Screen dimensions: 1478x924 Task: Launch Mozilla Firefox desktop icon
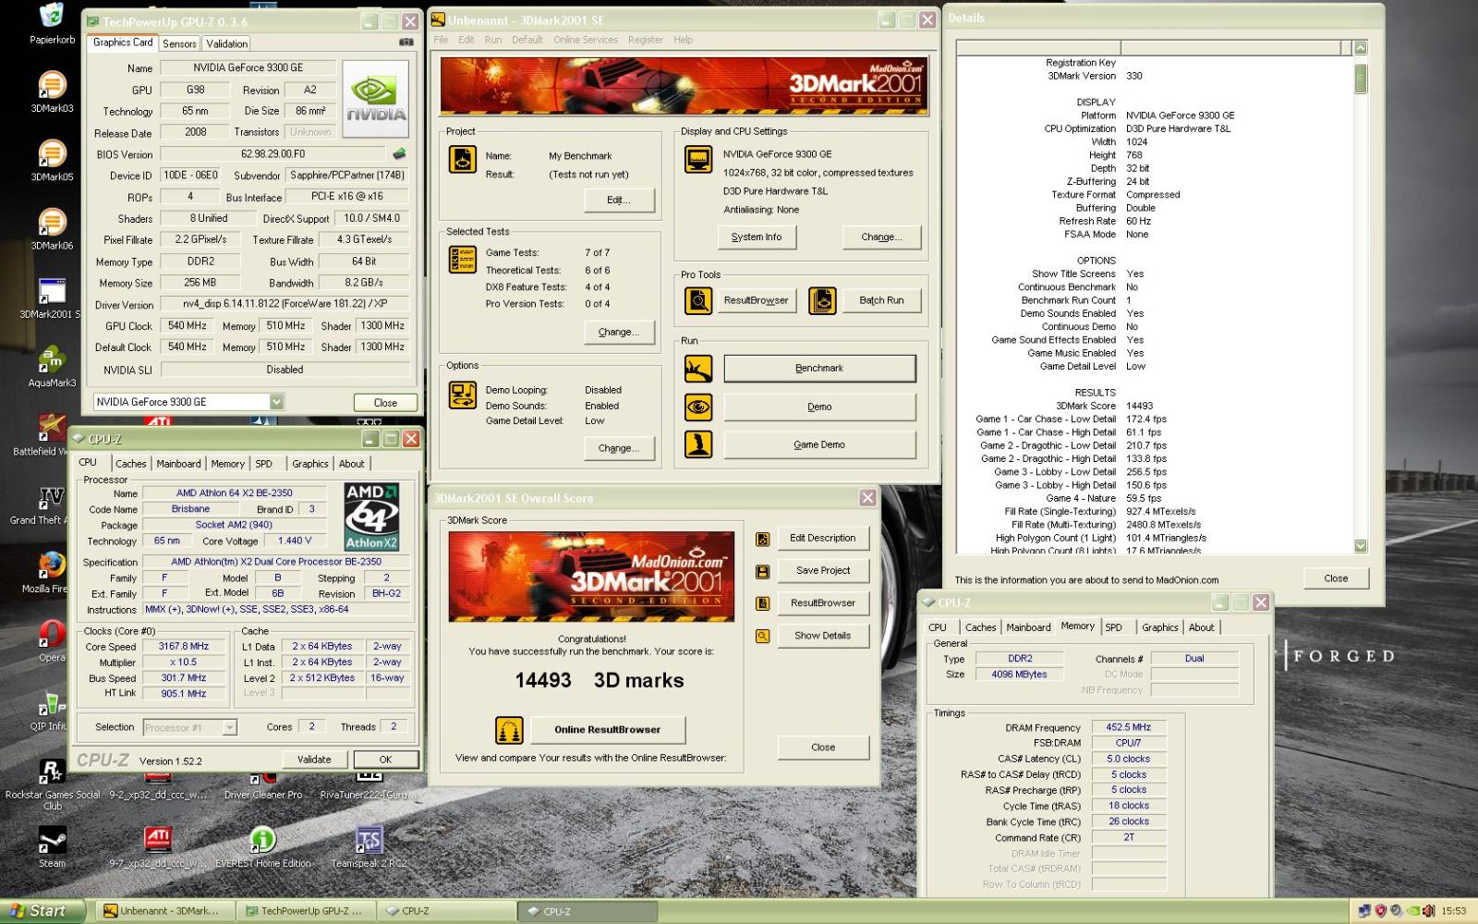tap(52, 565)
